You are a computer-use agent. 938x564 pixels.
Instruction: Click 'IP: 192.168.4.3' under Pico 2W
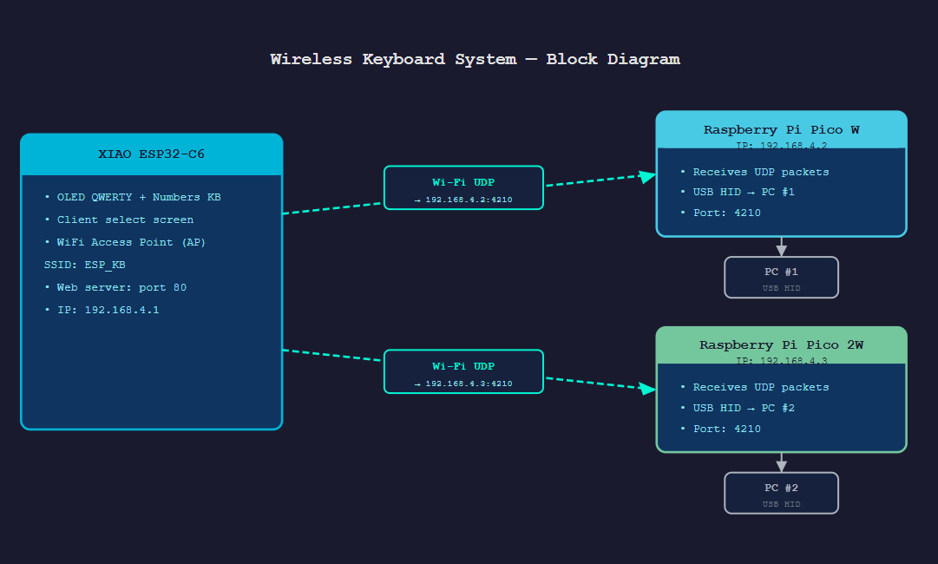(781, 361)
